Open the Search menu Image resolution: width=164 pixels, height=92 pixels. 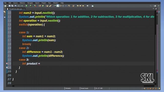[x=37, y=3]
